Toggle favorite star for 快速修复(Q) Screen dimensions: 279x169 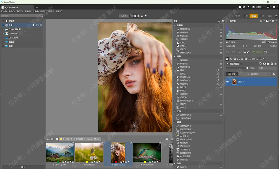coord(221,29)
